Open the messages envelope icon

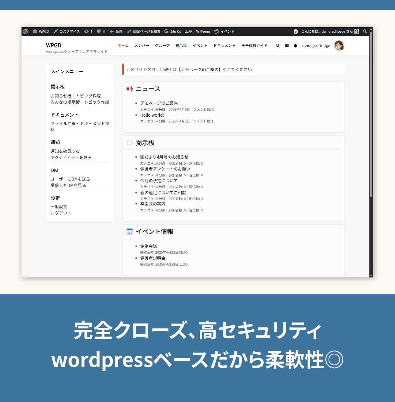click(287, 46)
